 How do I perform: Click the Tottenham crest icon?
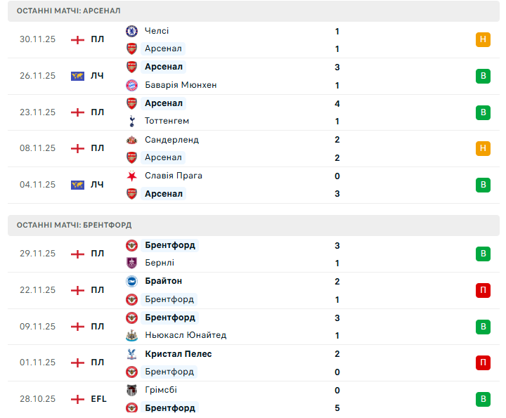131,121
